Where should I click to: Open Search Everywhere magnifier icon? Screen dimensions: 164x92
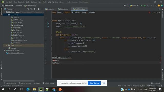(x=156, y=6)
